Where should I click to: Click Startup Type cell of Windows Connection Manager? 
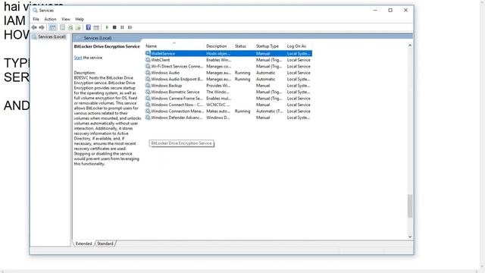pos(269,111)
